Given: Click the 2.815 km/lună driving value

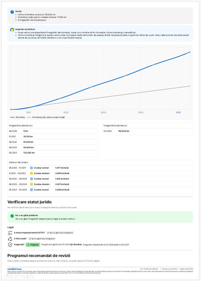Looking at the screenshot, I should click(x=62, y=179).
